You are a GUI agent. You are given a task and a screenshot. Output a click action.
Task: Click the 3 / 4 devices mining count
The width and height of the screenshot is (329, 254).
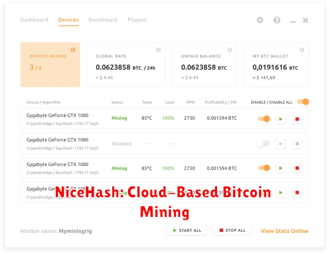pos(35,68)
